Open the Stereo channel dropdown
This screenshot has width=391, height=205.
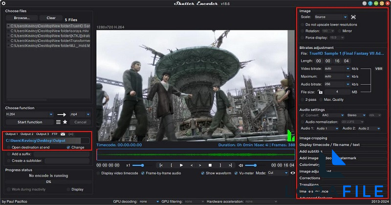(356, 115)
